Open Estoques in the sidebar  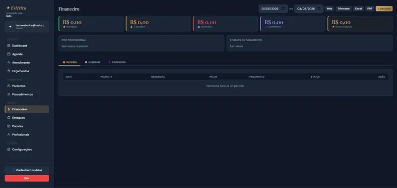(x=27, y=118)
